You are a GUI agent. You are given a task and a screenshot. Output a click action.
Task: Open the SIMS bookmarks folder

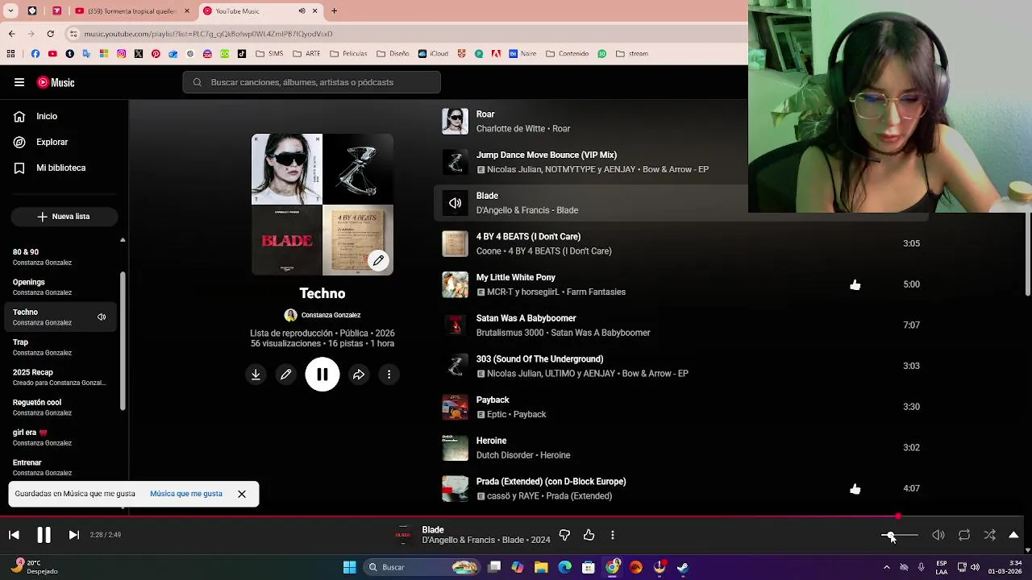[x=269, y=54]
